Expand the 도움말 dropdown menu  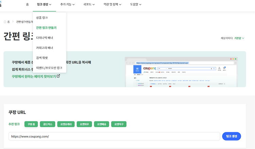tap(135, 4)
